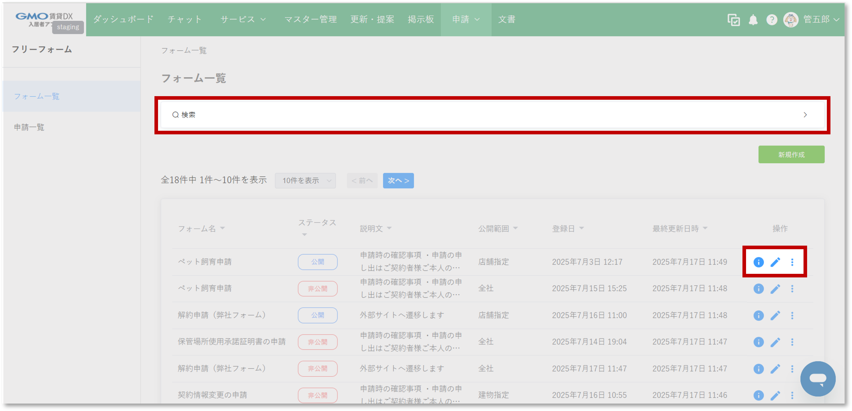
Task: Select the pencil edit icon for 解約申請（弊社フォーム）
Action: click(x=775, y=315)
